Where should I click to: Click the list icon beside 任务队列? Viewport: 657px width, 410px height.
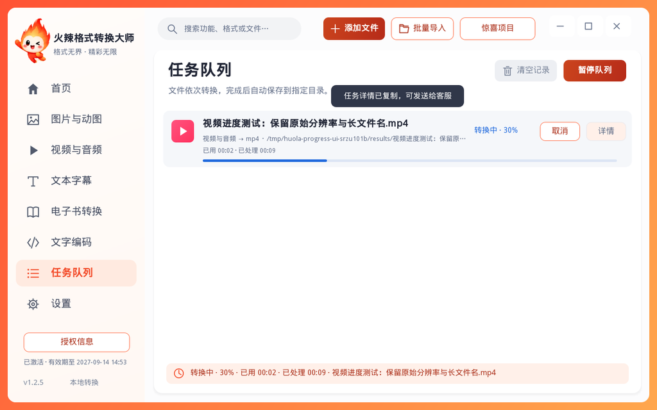33,273
